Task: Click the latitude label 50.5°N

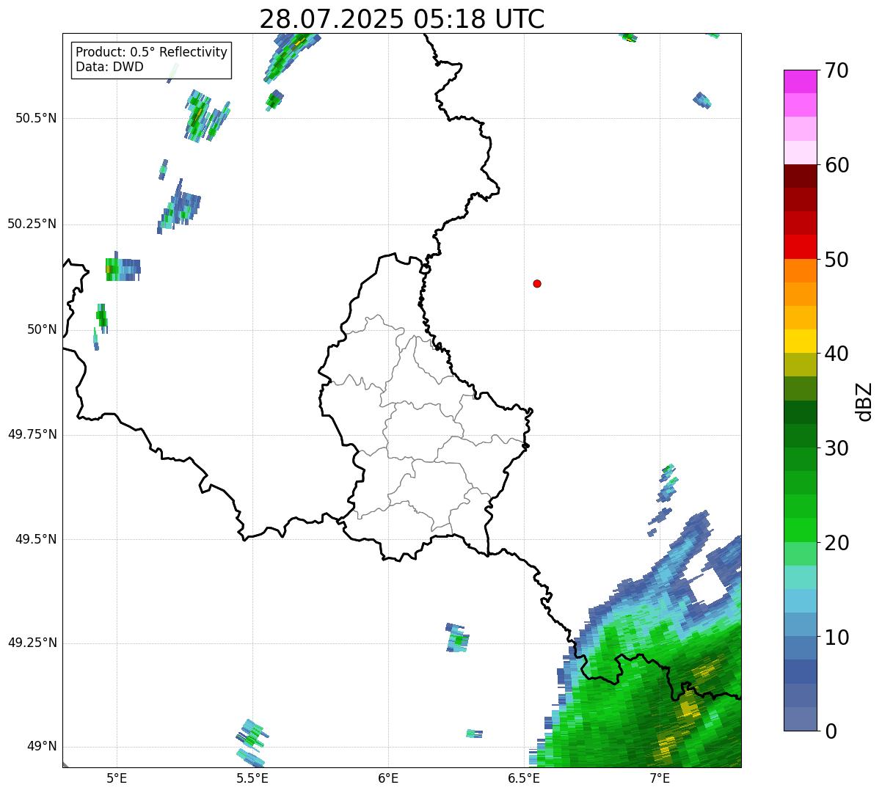Action: (x=36, y=118)
